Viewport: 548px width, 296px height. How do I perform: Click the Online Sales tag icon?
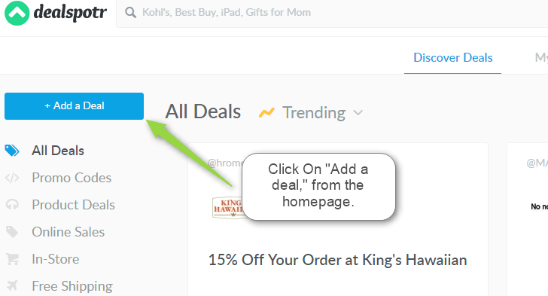click(x=12, y=232)
